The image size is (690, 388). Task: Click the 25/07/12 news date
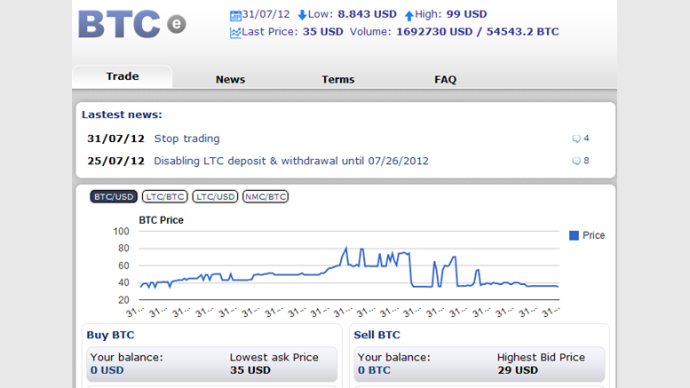click(x=115, y=161)
